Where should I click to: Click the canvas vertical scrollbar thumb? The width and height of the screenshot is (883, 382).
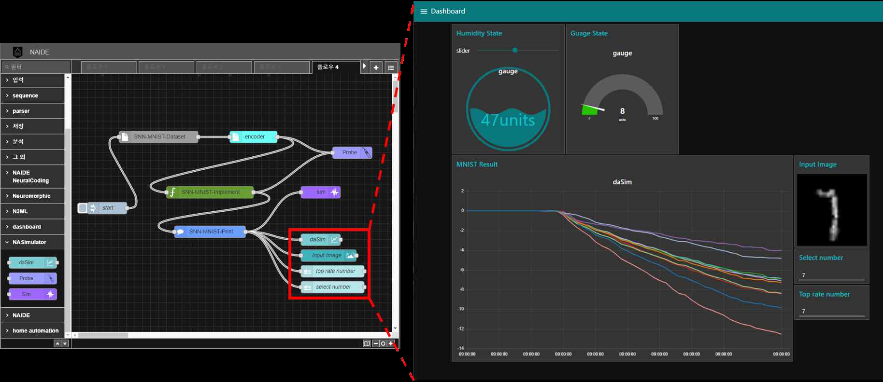(396, 97)
